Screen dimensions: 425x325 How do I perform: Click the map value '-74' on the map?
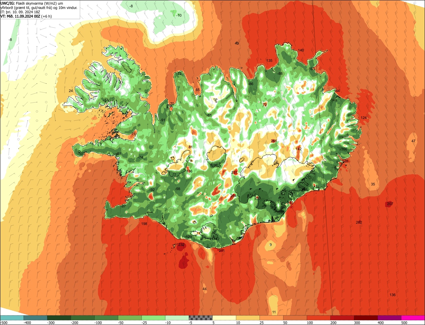point(140,157)
